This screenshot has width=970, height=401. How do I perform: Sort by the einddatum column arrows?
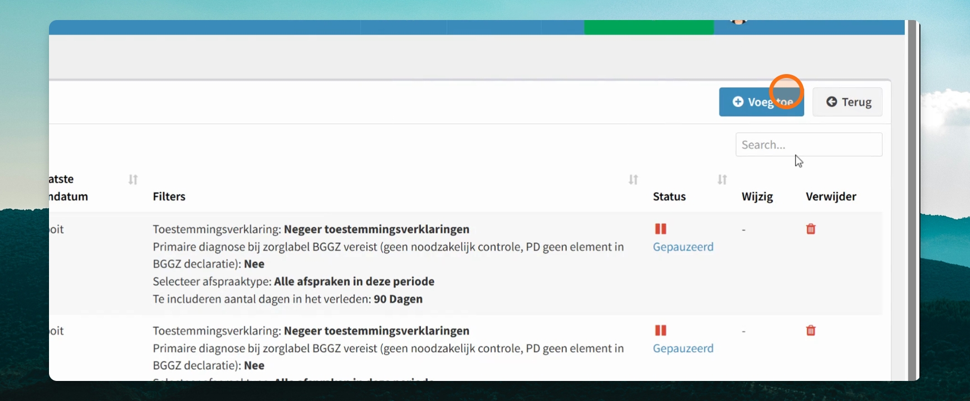coord(133,179)
